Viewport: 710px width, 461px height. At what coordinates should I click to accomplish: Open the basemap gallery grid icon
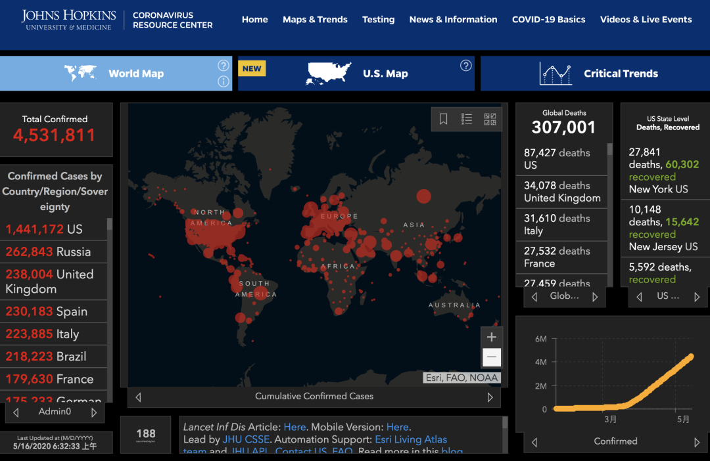coord(490,119)
